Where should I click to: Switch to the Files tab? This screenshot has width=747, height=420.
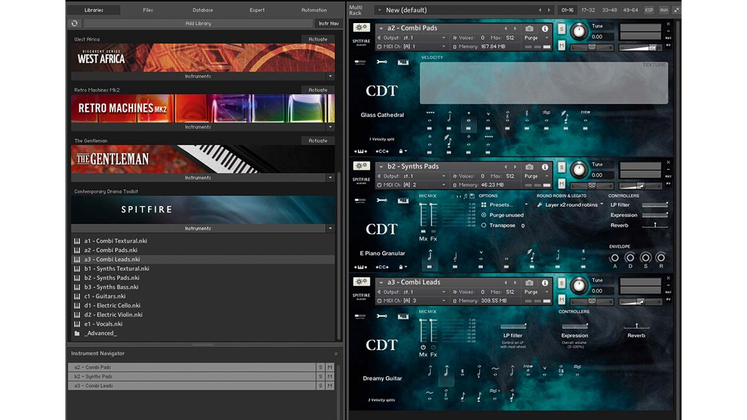point(148,10)
